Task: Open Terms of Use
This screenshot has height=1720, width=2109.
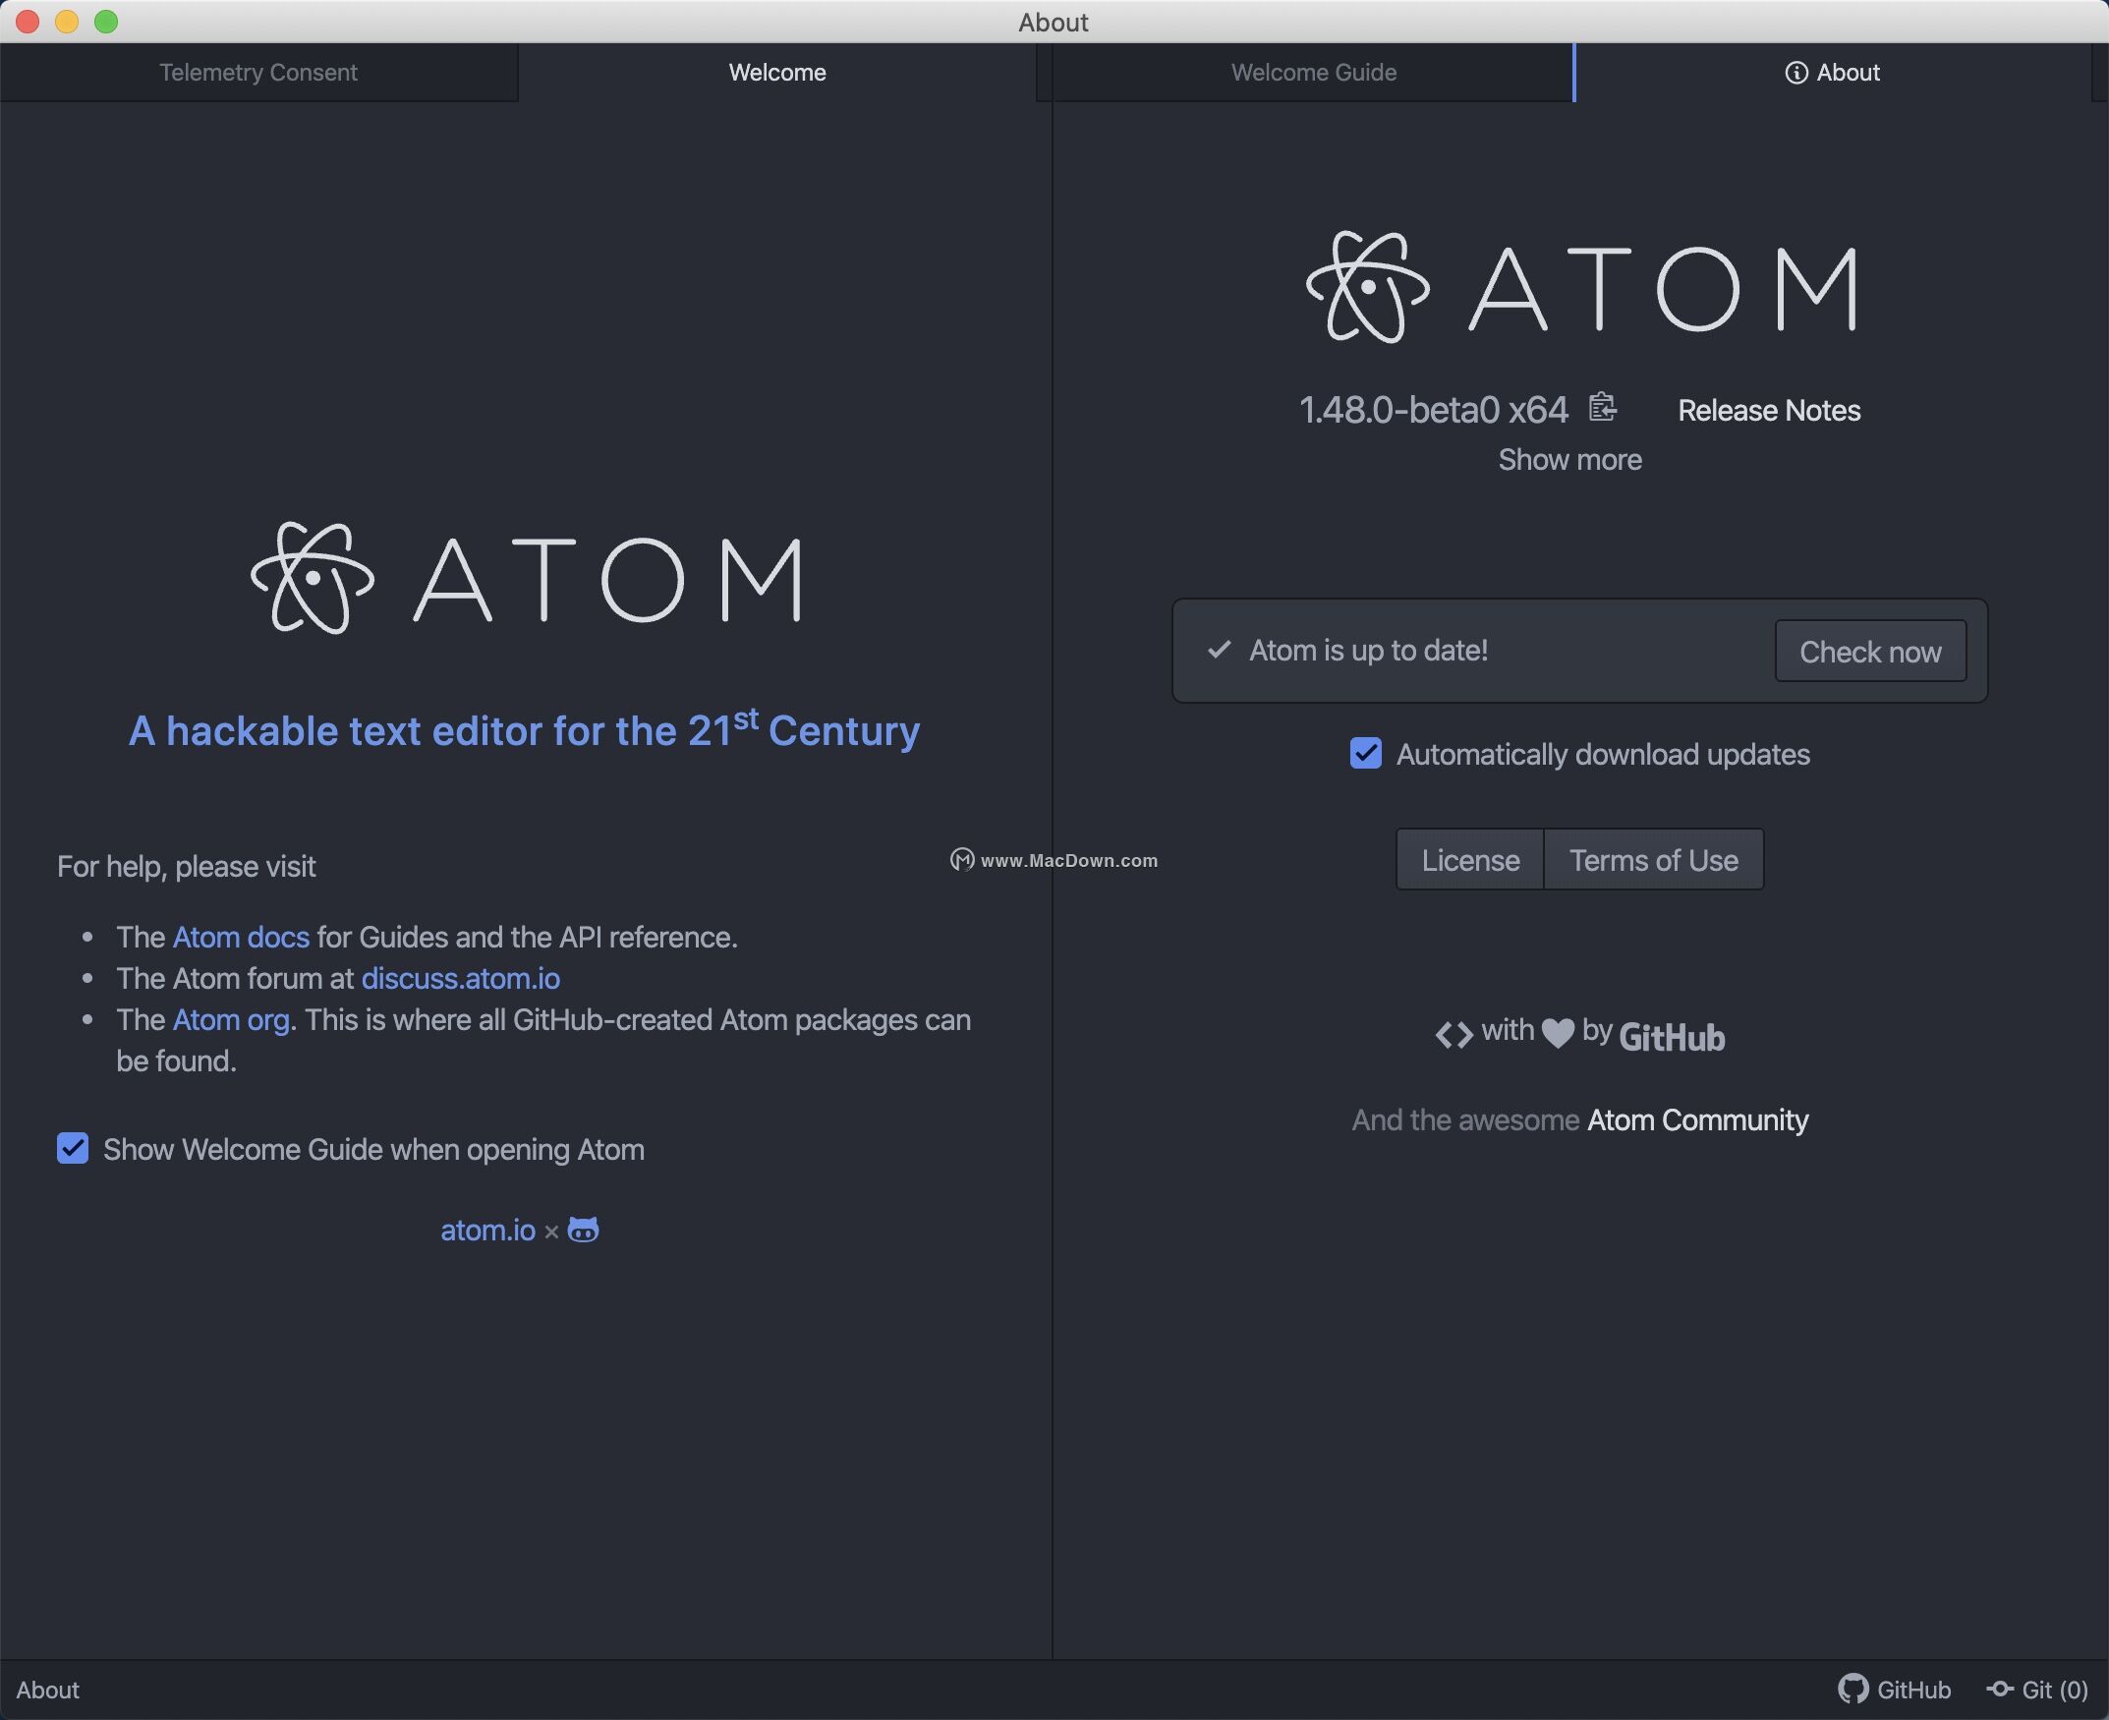Action: [1653, 859]
